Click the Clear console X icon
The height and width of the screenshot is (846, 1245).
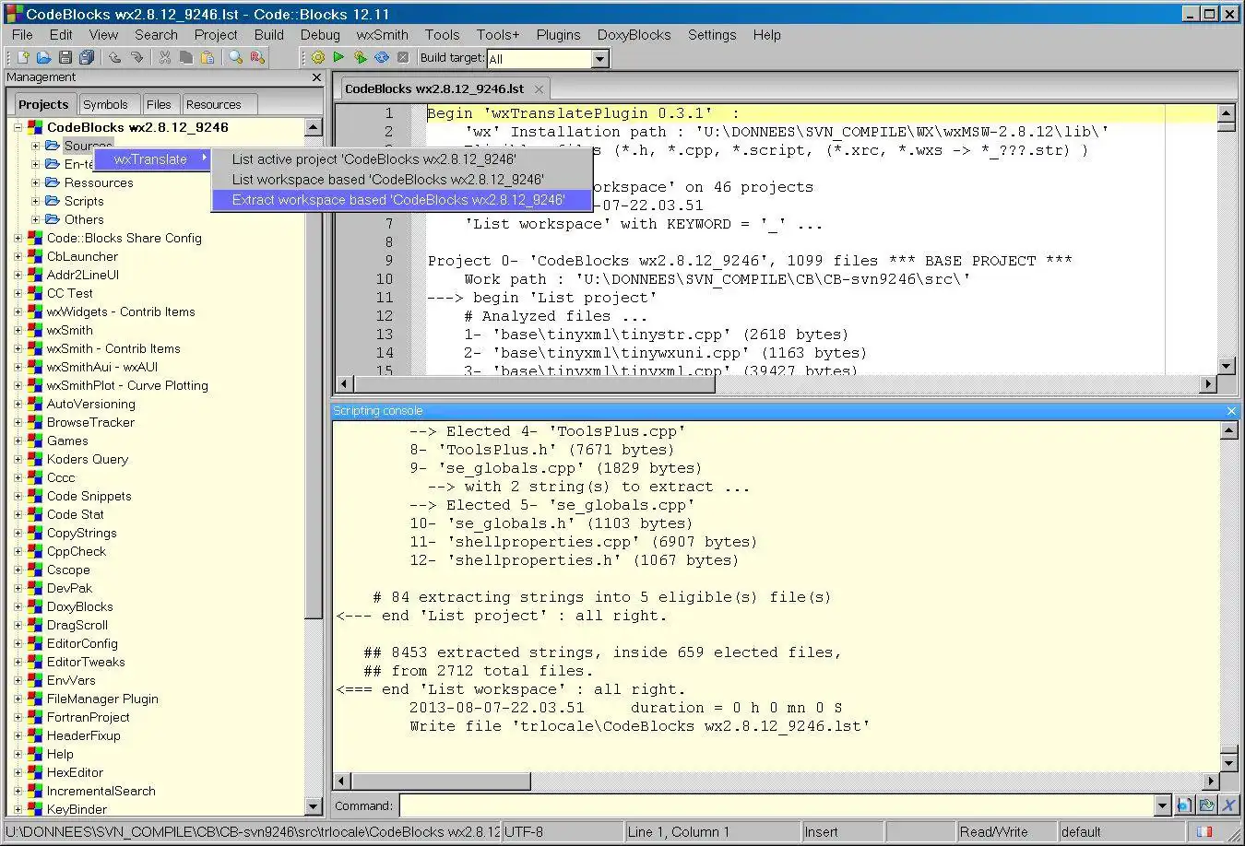point(1228,805)
